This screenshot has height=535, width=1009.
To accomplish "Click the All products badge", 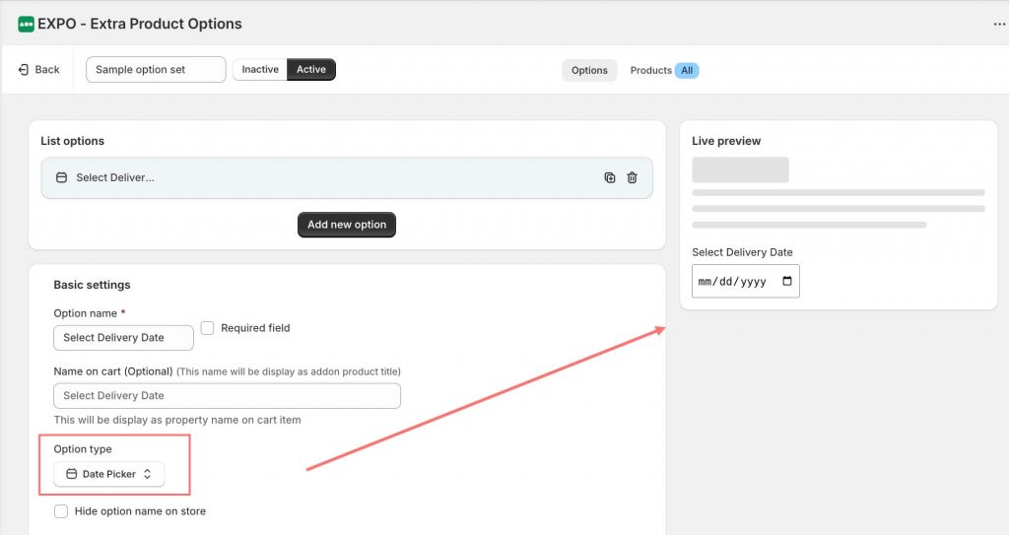I will coord(687,71).
